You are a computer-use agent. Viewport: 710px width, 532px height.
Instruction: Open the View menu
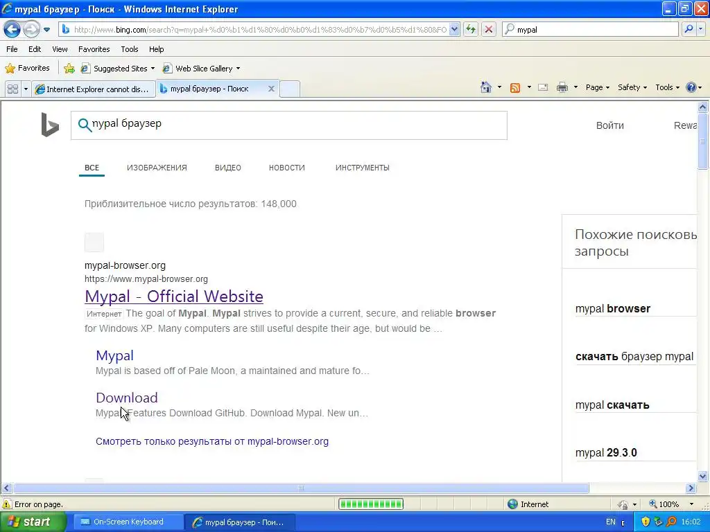[60, 49]
